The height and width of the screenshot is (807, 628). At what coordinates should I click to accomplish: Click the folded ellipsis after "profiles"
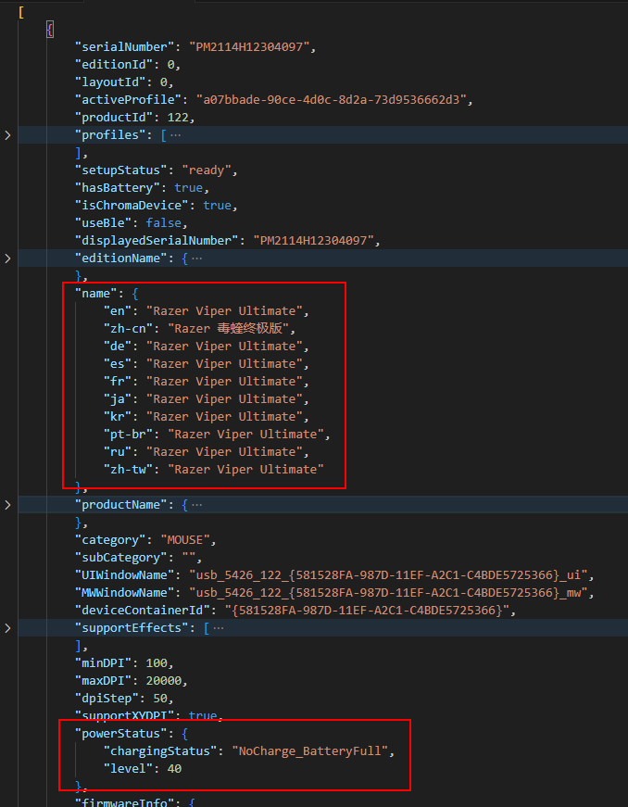click(175, 135)
